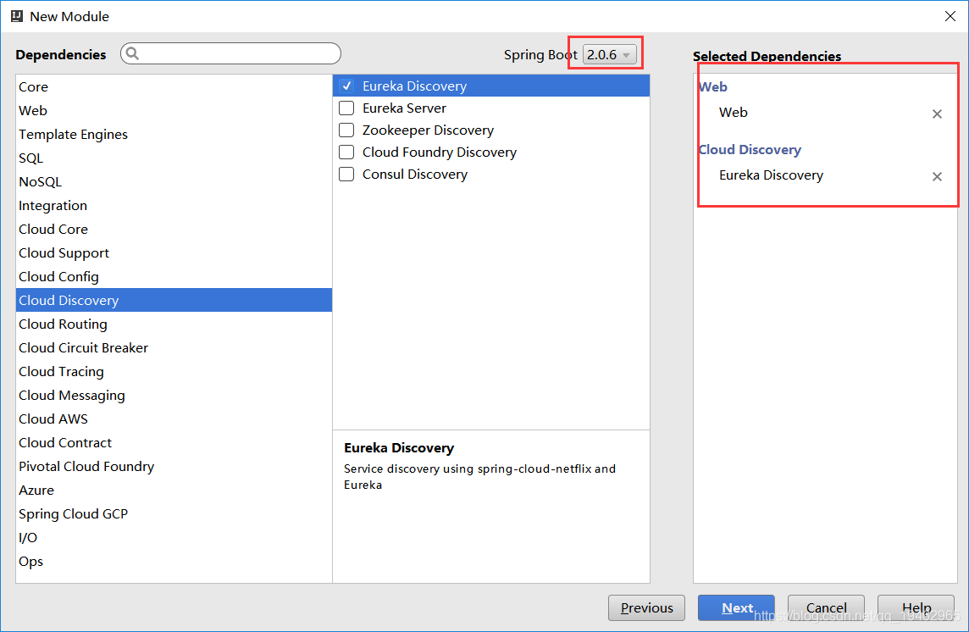Viewport: 969px width, 632px height.
Task: Click the search magnifier icon in Dependencies field
Action: coord(132,54)
